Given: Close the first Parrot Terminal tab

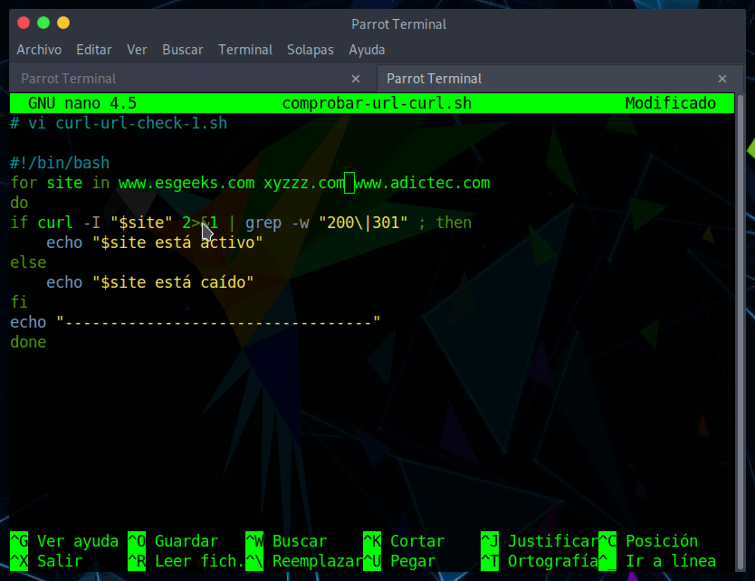Looking at the screenshot, I should click(356, 79).
